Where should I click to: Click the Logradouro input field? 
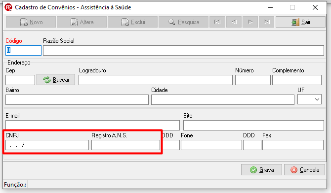pyautogui.click(x=156, y=80)
